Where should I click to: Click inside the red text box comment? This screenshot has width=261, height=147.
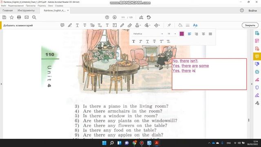coord(209,74)
